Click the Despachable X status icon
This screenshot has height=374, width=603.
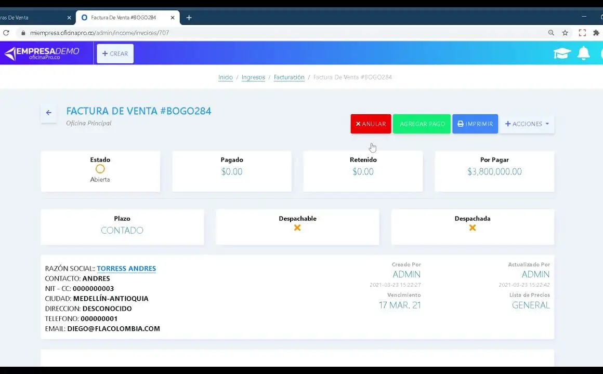point(297,228)
